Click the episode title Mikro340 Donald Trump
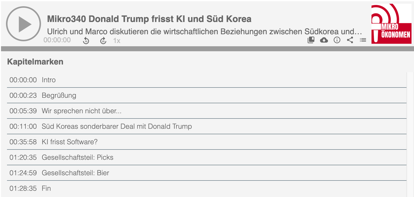The image size is (414, 197). (149, 19)
